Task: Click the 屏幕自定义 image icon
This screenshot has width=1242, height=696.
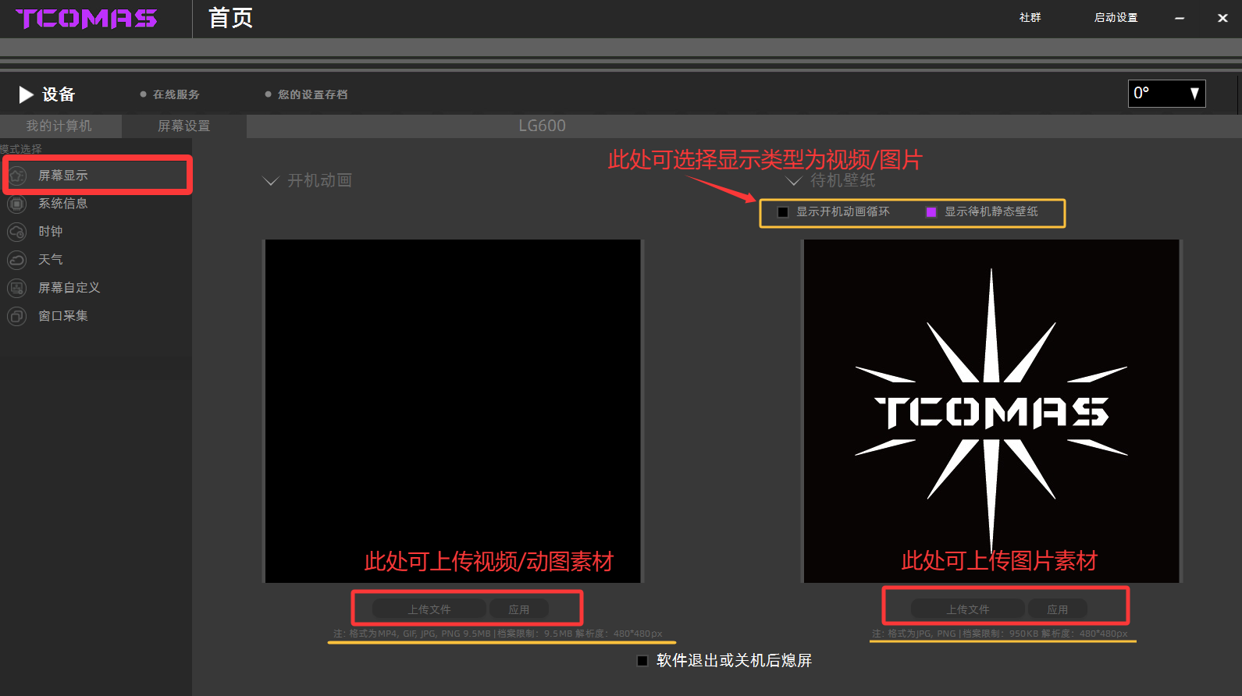Action: coord(17,288)
